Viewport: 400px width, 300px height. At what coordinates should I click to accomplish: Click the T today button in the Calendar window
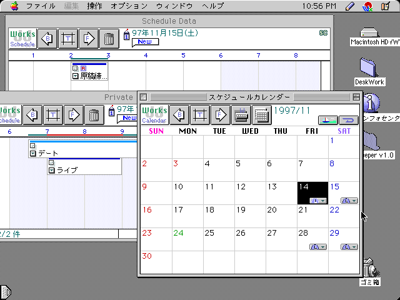point(200,115)
